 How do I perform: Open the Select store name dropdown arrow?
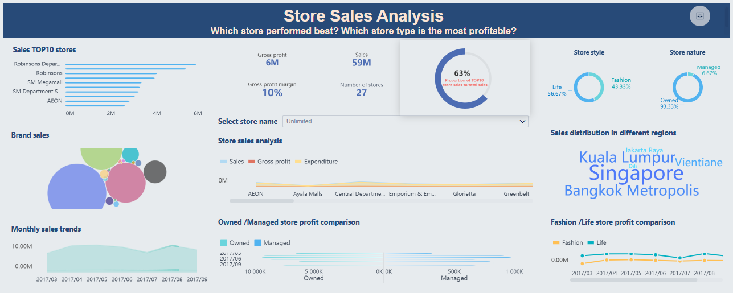tap(522, 122)
